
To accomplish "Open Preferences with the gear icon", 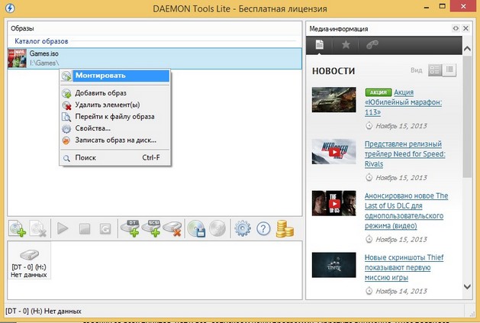I will (243, 228).
